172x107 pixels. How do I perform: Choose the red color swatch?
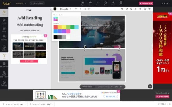click(56, 27)
